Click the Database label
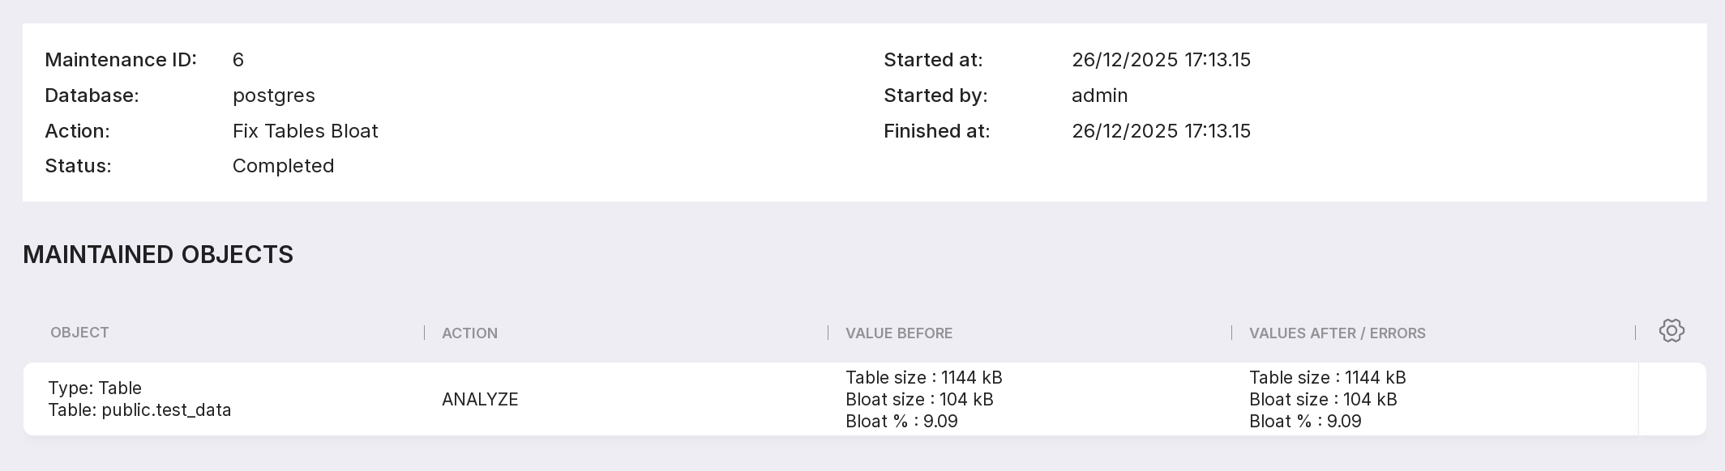The image size is (1725, 471). (92, 95)
